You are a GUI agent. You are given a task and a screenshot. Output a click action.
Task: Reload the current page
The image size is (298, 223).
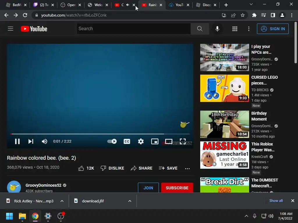pyautogui.click(x=25, y=15)
